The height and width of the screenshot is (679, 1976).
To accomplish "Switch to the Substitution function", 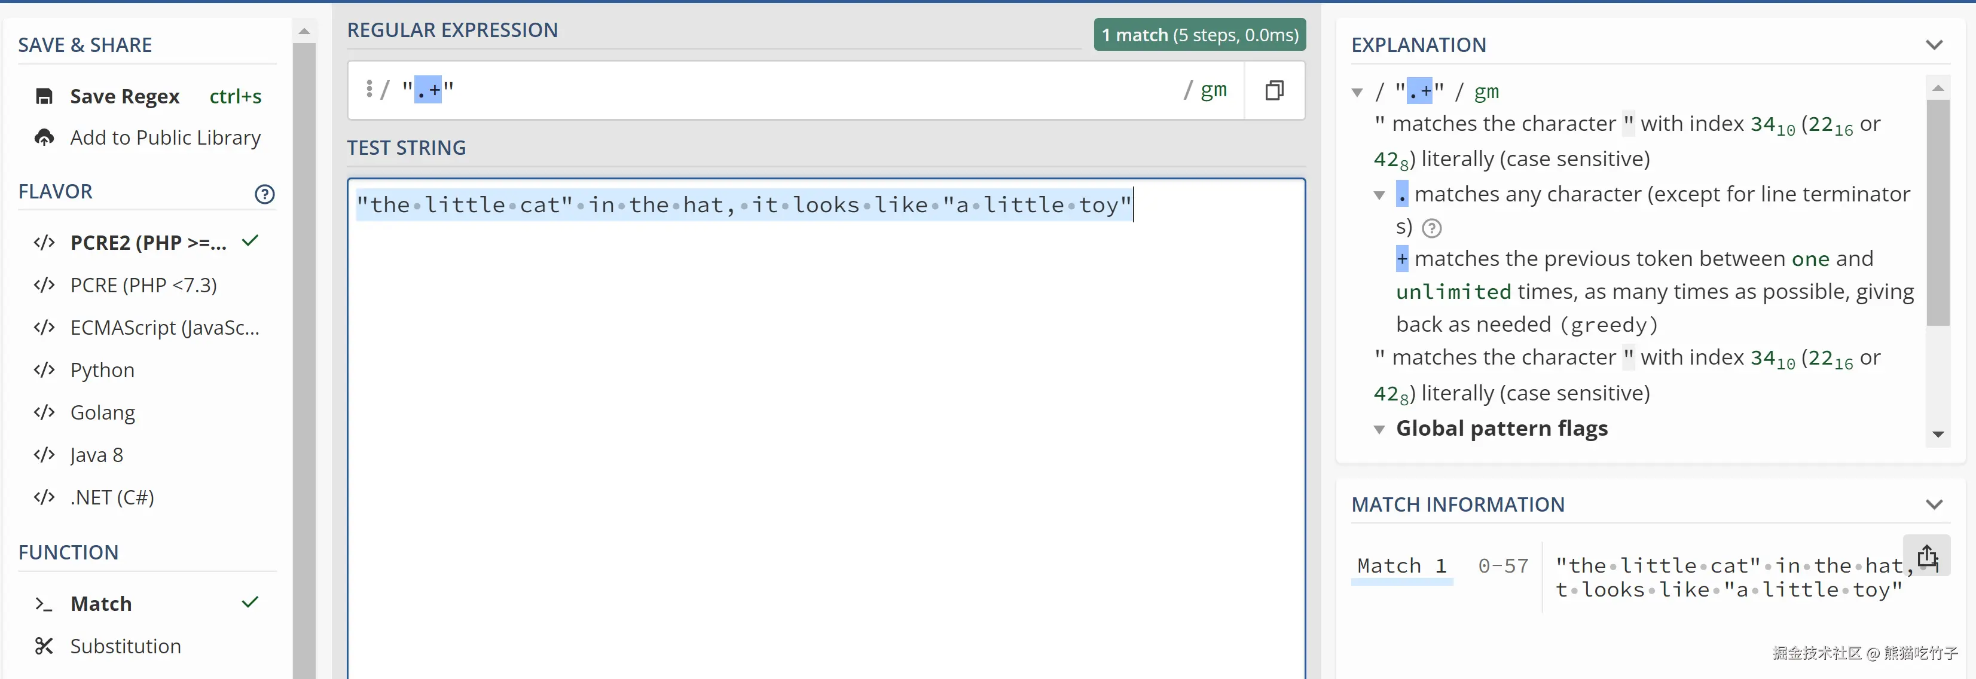I will [x=125, y=646].
